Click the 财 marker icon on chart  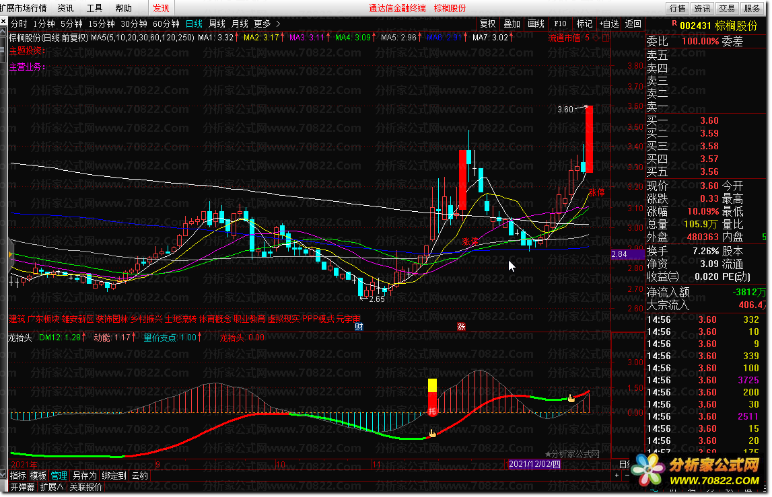[x=359, y=327]
